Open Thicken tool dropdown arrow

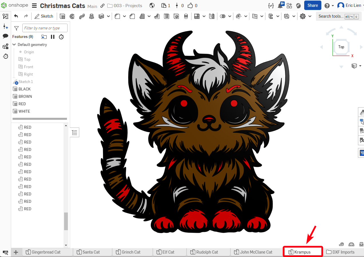108,16
